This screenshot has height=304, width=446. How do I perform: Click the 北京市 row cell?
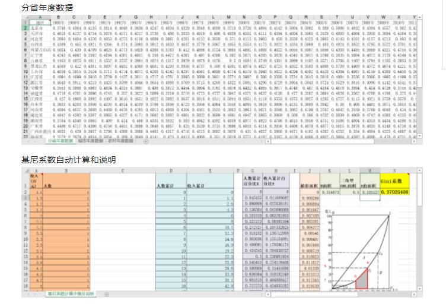40,28
